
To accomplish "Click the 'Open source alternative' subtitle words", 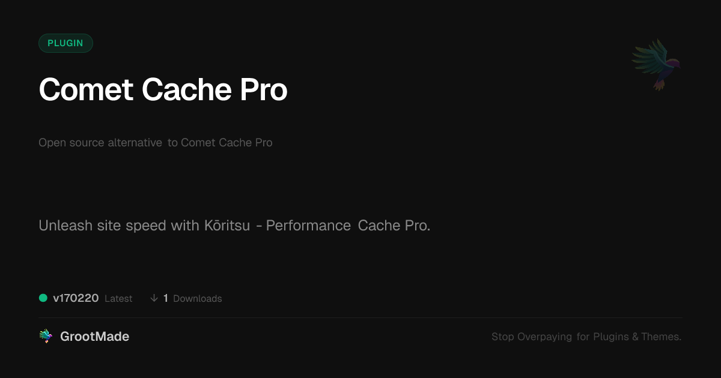I will point(100,143).
